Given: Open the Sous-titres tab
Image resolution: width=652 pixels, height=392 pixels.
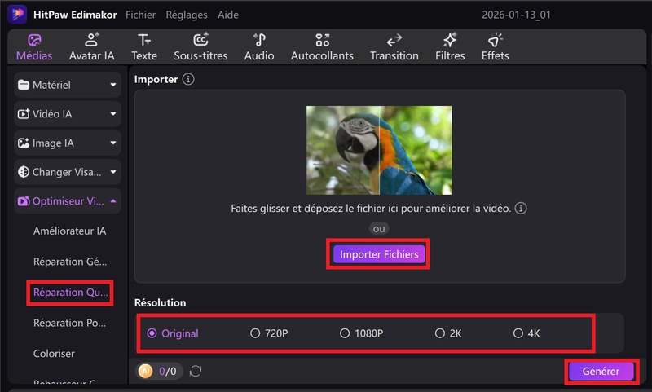Looking at the screenshot, I should click(x=200, y=47).
